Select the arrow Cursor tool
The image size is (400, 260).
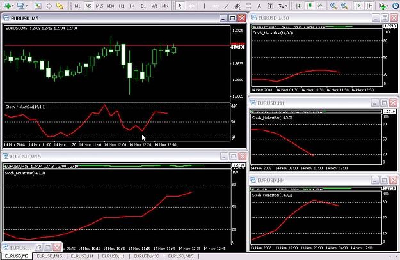click(x=180, y=6)
